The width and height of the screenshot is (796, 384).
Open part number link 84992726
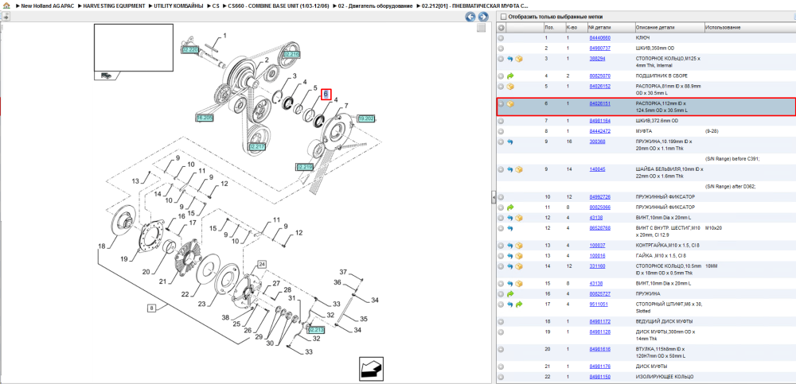(x=599, y=197)
